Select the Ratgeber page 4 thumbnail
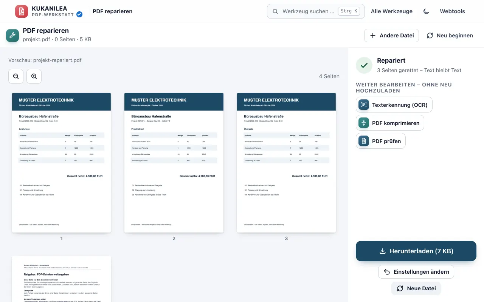 click(61, 279)
